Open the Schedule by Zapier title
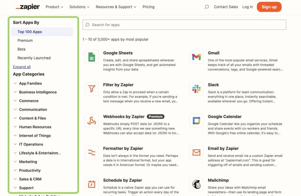301x196 pixels. pos(123,180)
